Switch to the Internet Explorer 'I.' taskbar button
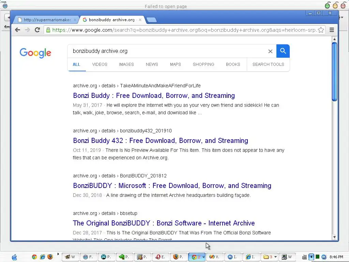This screenshot has width=349, height=262. [251, 257]
